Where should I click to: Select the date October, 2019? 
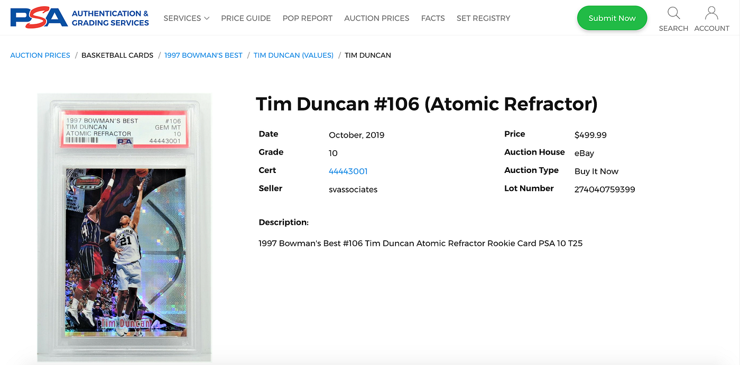[x=357, y=135]
